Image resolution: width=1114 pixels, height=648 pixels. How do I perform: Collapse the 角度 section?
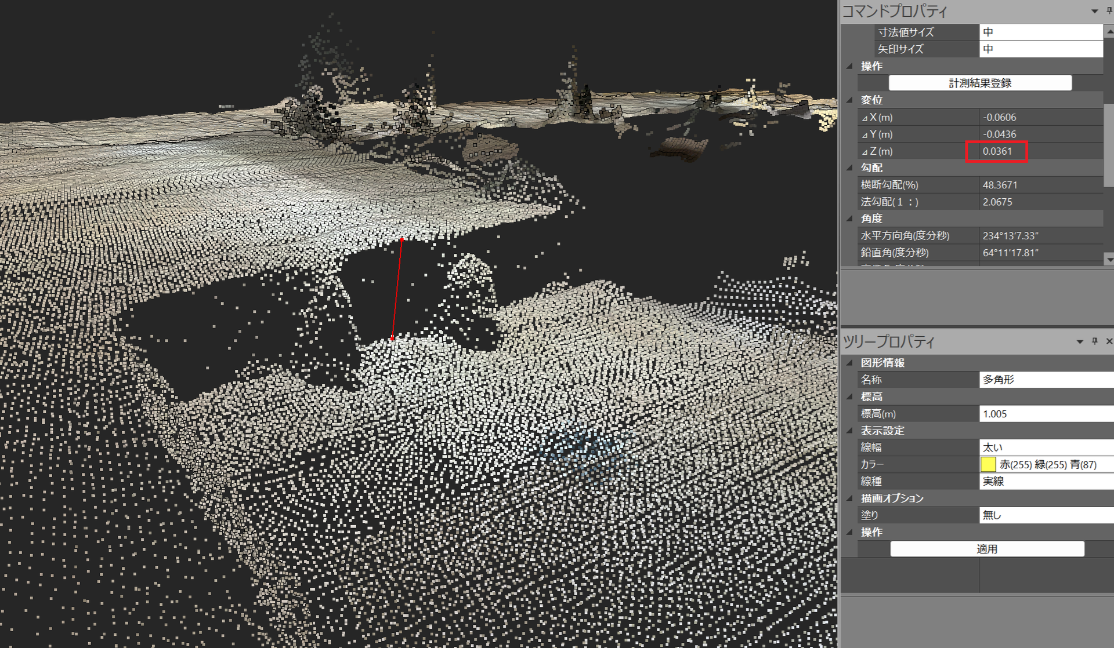[x=849, y=219]
